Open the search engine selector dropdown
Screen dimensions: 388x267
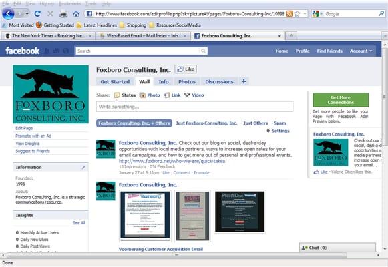[317, 14]
